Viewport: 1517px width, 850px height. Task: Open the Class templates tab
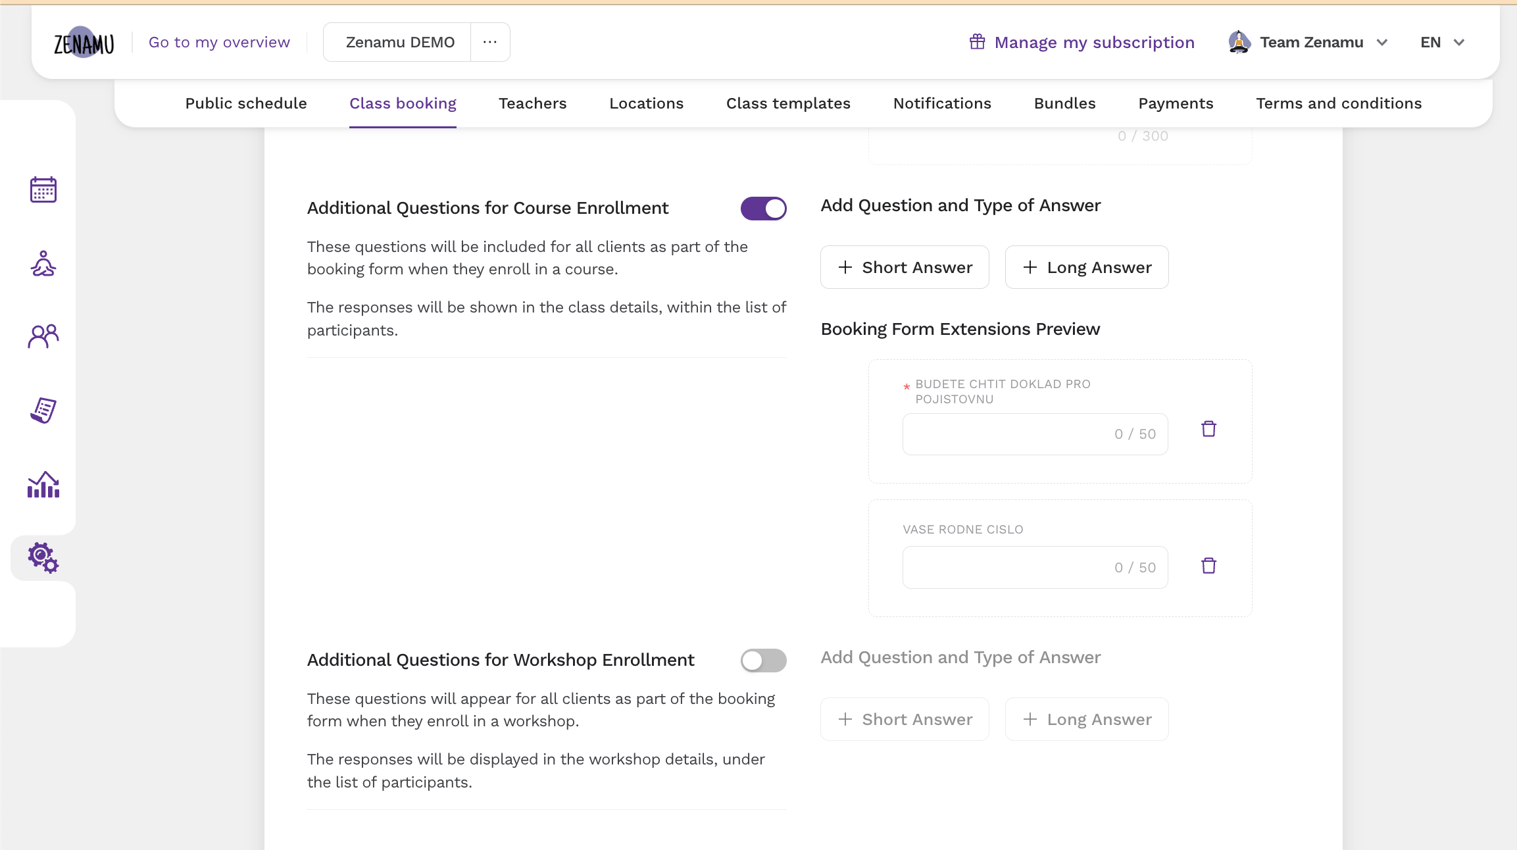(x=787, y=103)
